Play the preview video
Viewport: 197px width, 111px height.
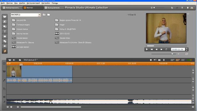147,49
